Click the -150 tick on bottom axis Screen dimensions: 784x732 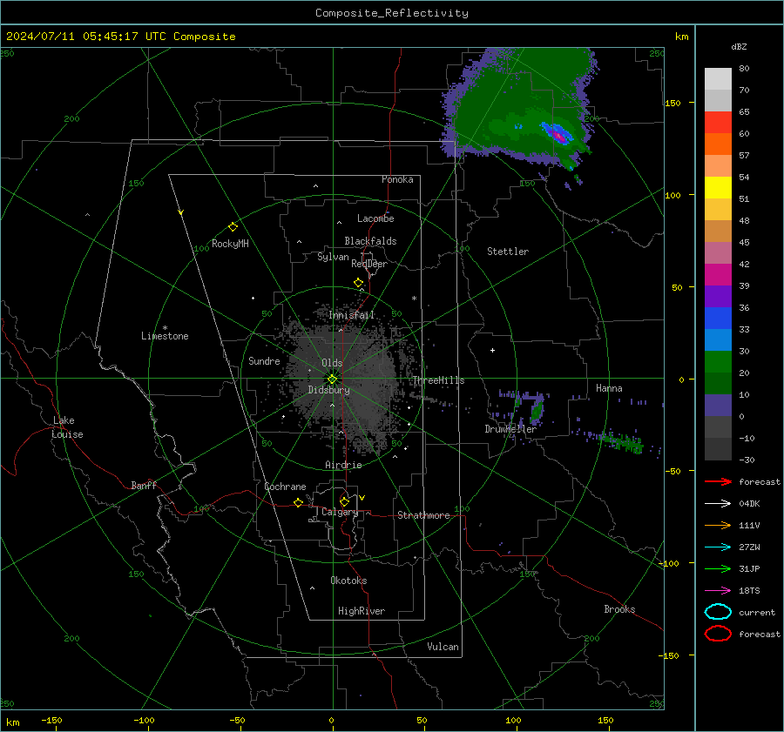pyautogui.click(x=51, y=720)
